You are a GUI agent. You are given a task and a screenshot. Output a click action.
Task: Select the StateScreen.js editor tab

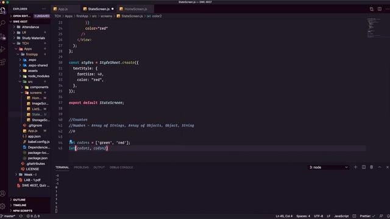(x=99, y=9)
